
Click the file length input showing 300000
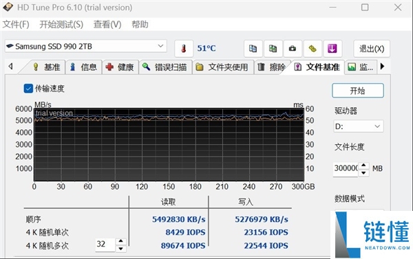click(346, 168)
